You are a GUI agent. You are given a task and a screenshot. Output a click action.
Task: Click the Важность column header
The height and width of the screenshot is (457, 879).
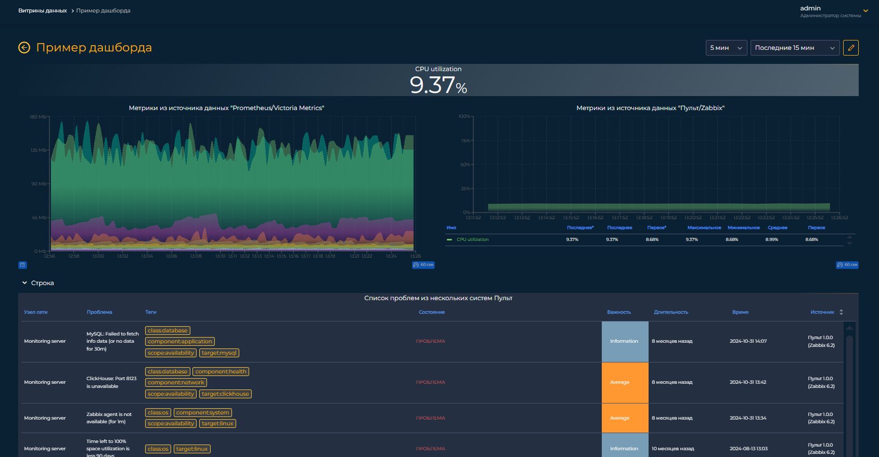tap(618, 312)
